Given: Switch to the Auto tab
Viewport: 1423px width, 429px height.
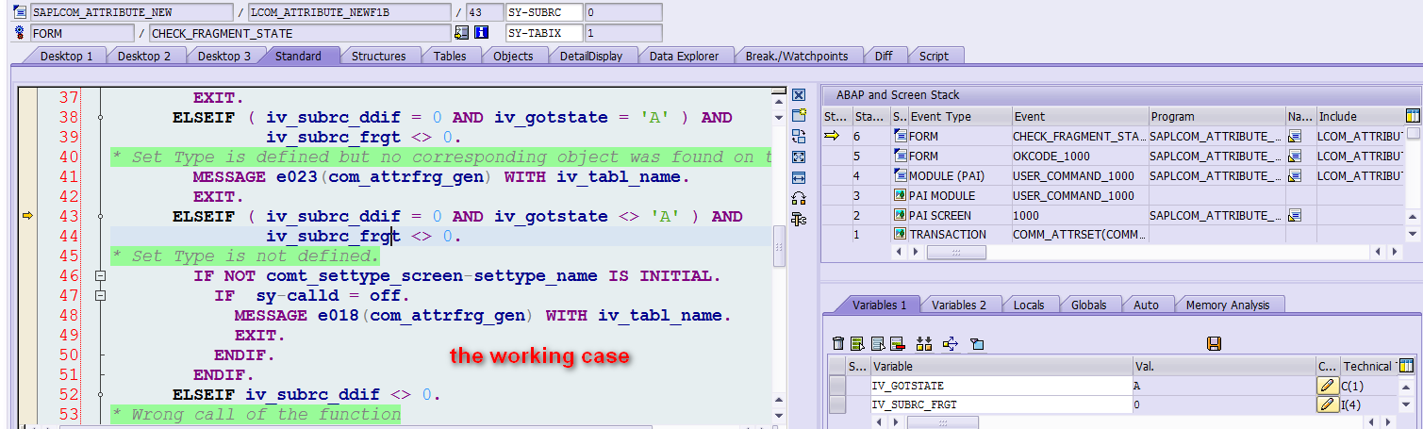Looking at the screenshot, I should [x=1146, y=305].
